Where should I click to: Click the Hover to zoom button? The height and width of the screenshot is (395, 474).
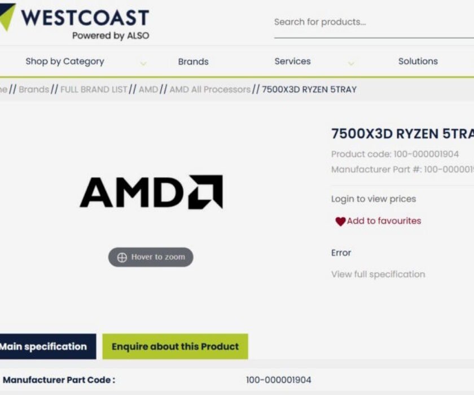coord(151,257)
